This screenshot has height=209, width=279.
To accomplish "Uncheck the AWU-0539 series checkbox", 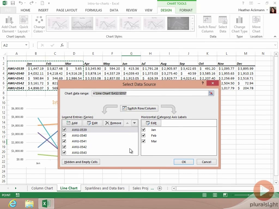I will tap(64, 130).
